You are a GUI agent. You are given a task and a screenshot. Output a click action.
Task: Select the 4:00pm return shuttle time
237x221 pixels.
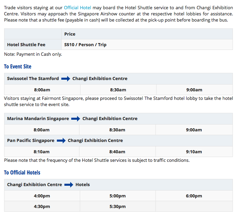point(41,196)
